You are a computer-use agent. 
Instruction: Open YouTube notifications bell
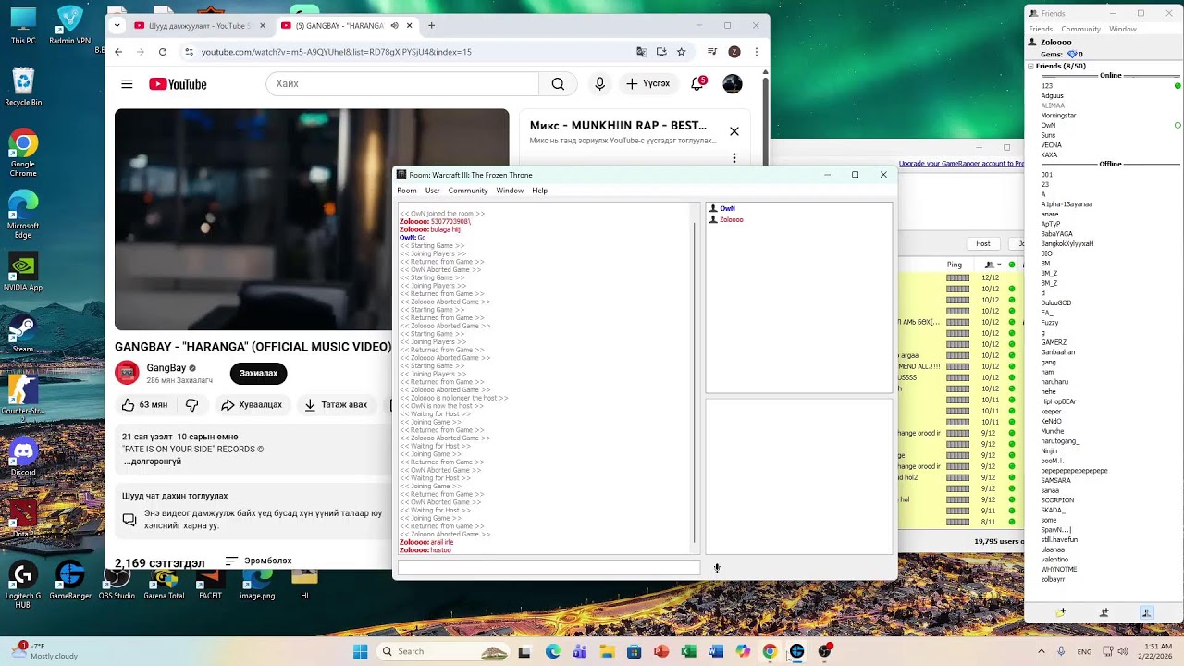pos(698,84)
